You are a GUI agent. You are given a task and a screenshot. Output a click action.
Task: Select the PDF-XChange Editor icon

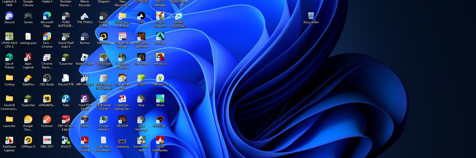click(x=66, y=119)
